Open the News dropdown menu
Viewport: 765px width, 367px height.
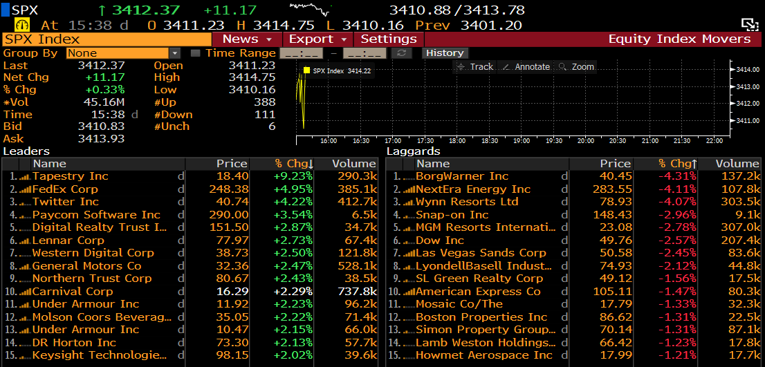pos(251,39)
